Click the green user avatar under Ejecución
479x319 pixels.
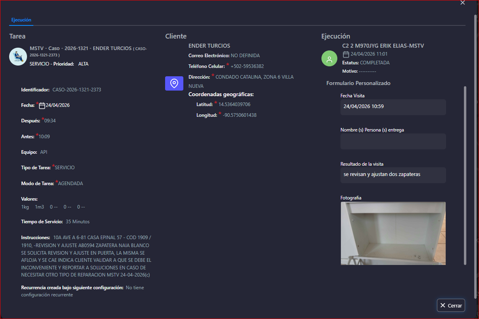pos(329,59)
